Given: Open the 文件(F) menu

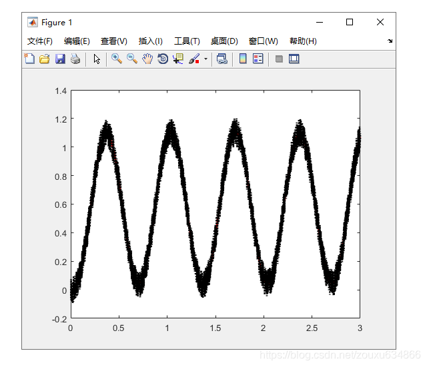Looking at the screenshot, I should click(x=40, y=41).
